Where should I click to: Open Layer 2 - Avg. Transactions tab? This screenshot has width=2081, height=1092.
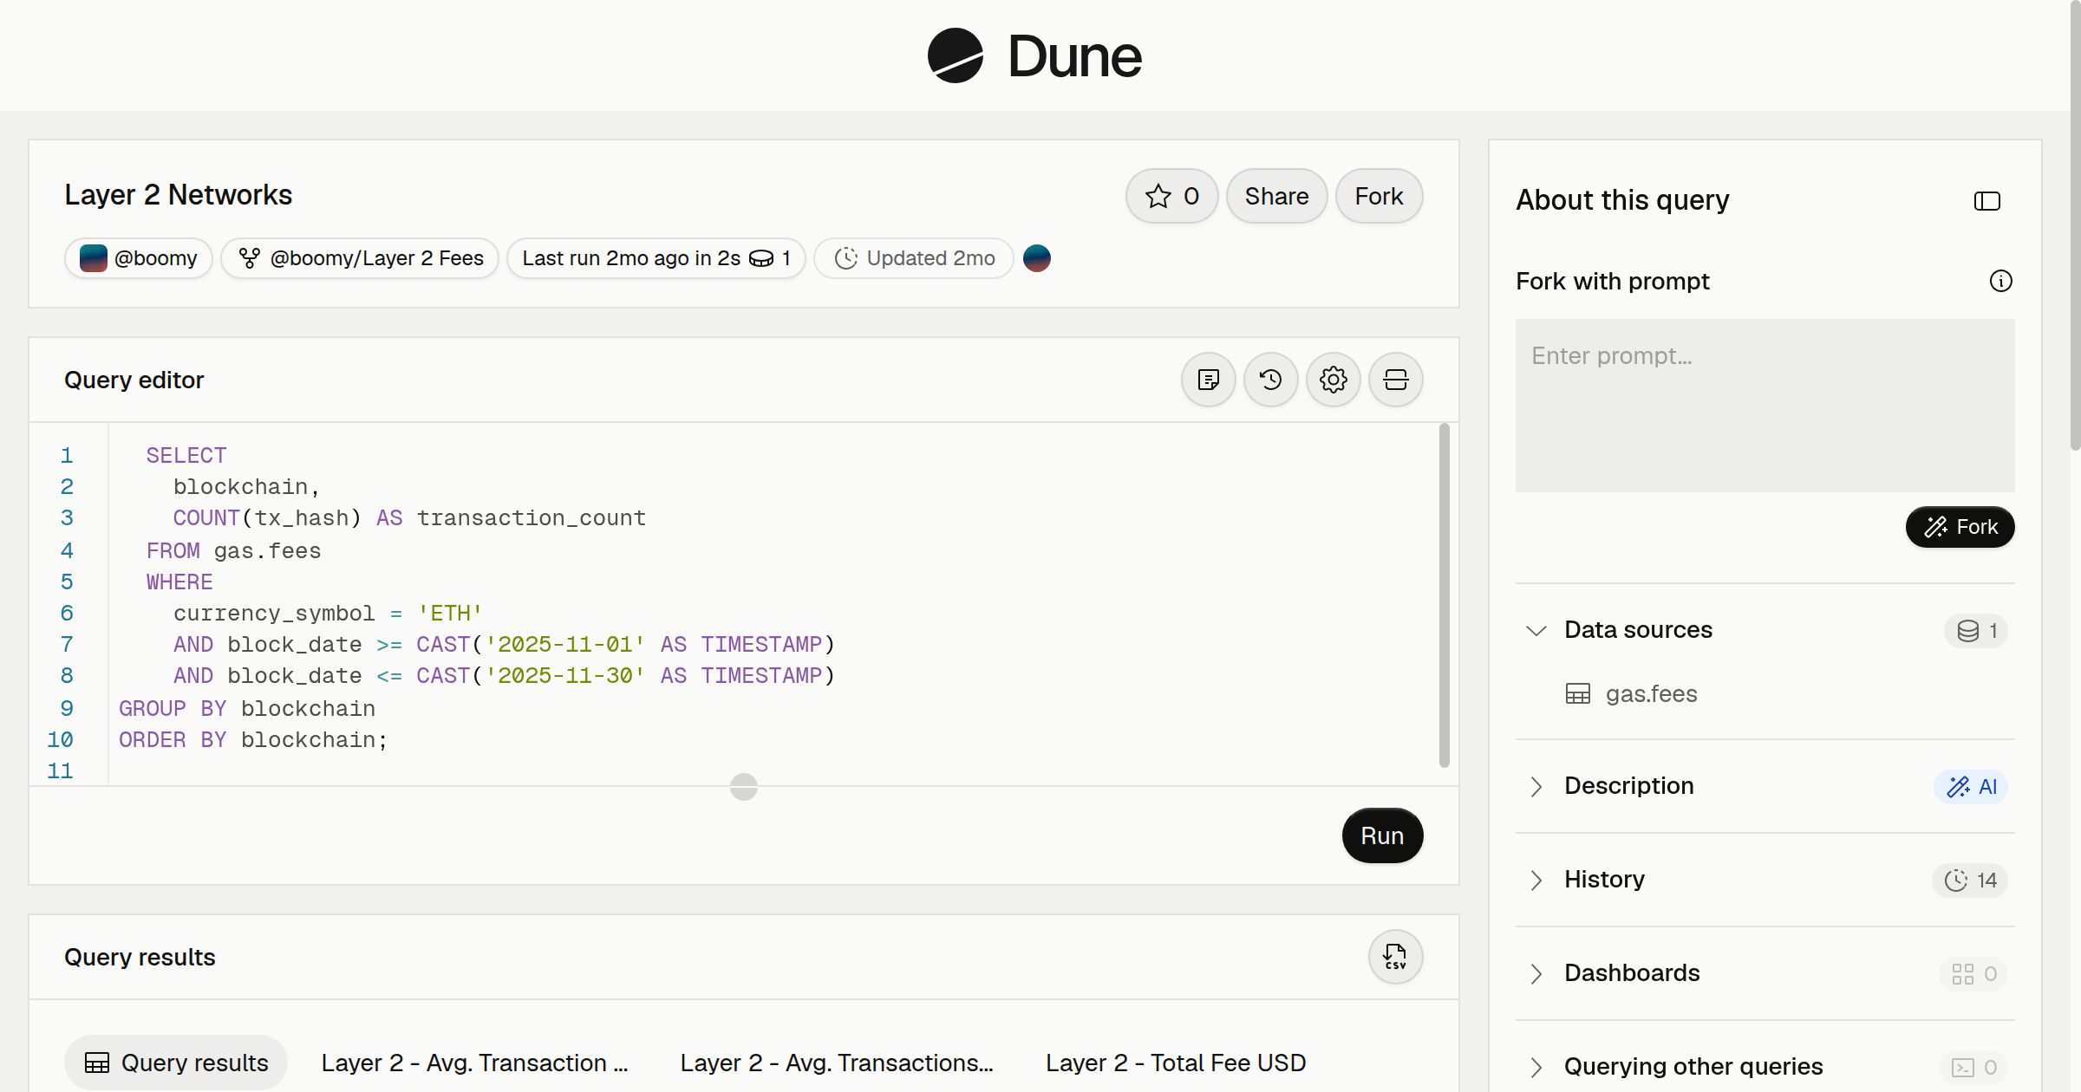click(x=837, y=1063)
